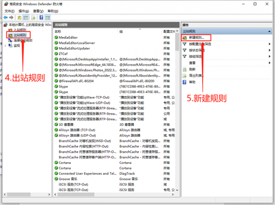Select the AllJoyn 路由器 (UDP-Out) rule

pyautogui.click(x=77, y=135)
